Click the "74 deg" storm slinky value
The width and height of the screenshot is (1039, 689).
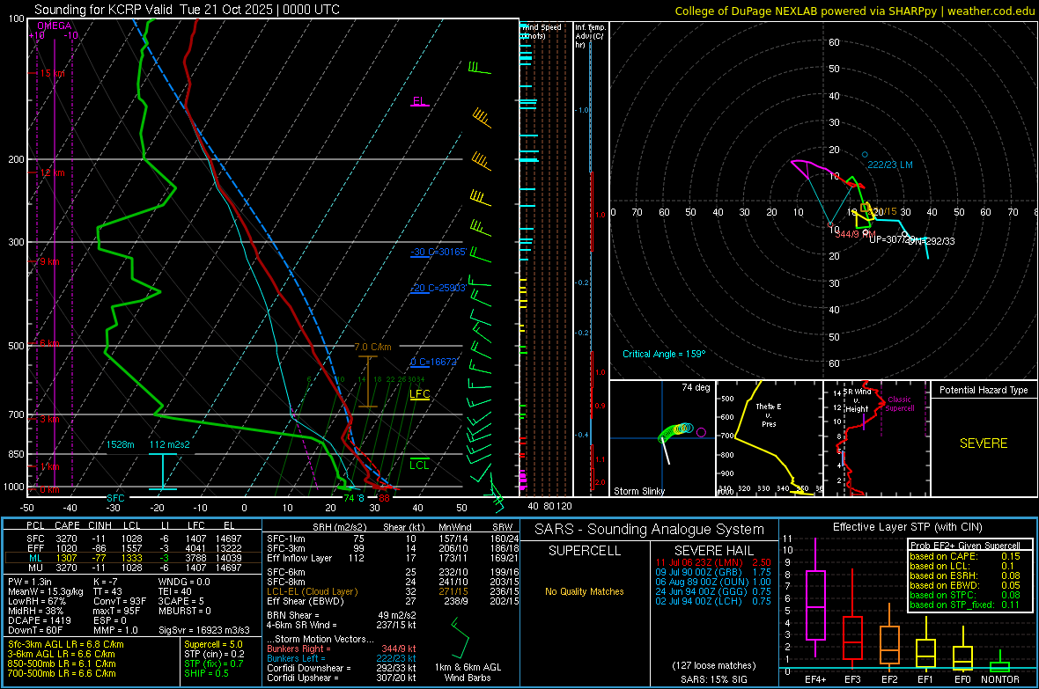pyautogui.click(x=696, y=387)
